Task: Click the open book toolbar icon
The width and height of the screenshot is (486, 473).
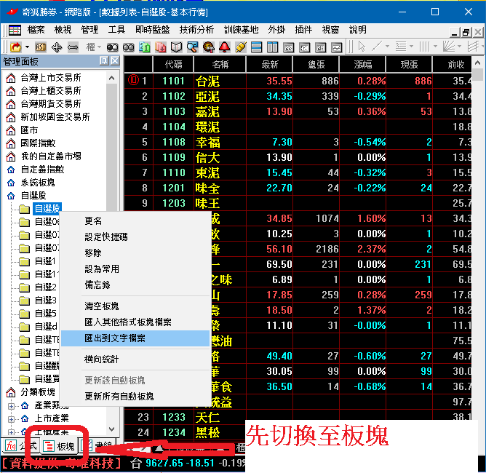Action: (x=175, y=47)
